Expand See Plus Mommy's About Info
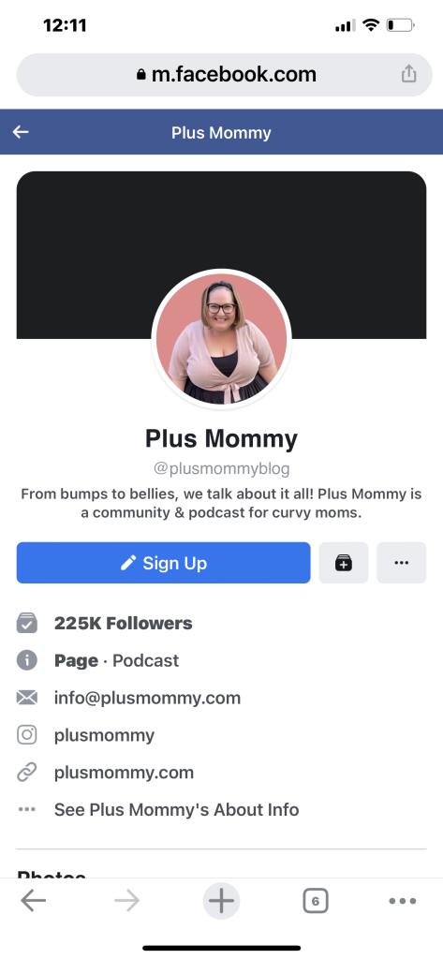This screenshot has height=959, width=443. (177, 810)
